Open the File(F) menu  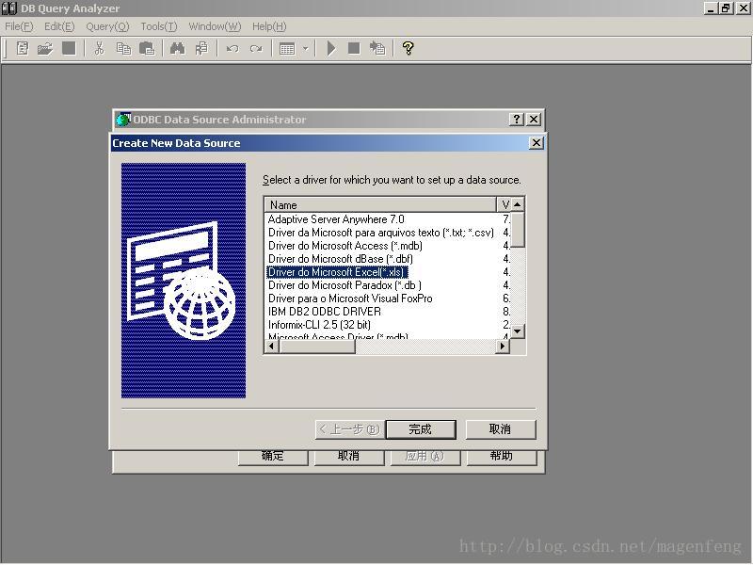point(19,26)
